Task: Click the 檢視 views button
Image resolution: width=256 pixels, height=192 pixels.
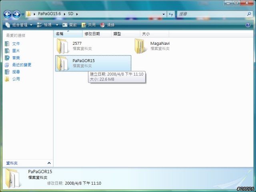Action: tap(44, 25)
